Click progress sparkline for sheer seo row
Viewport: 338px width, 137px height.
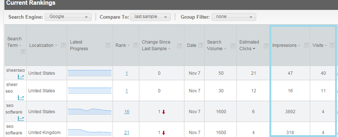click(x=90, y=91)
